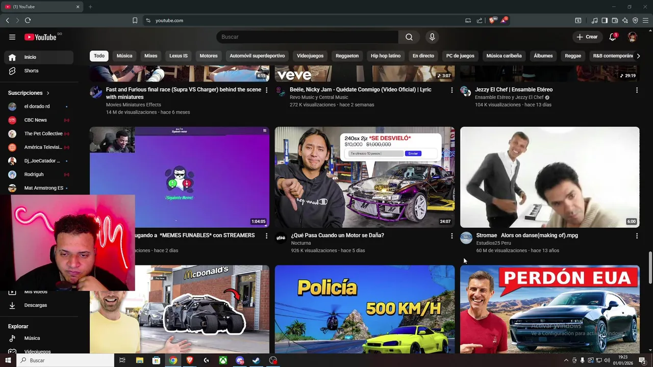Open options for Motor se Daña video

(451, 235)
